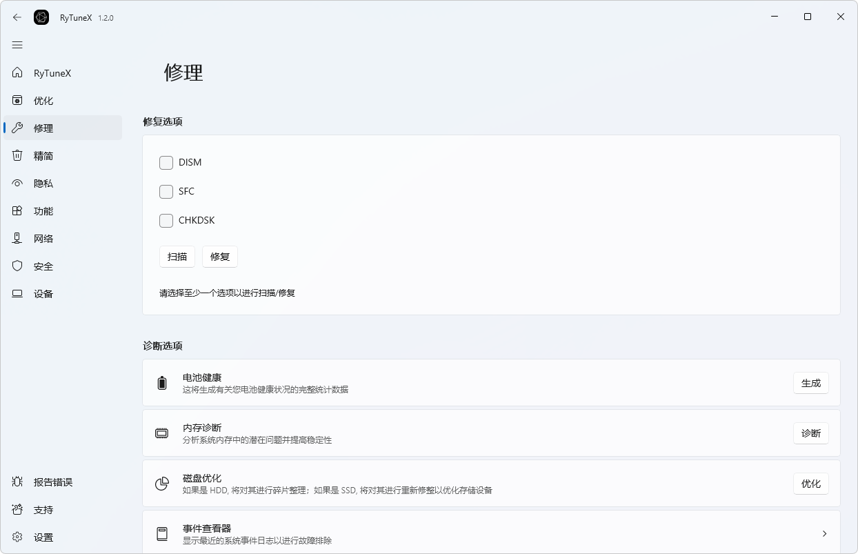Open the 精简 section icon

17,155
